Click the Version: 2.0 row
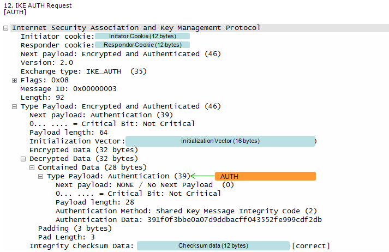Viewport: 389px width, 252px height. [x=47, y=63]
